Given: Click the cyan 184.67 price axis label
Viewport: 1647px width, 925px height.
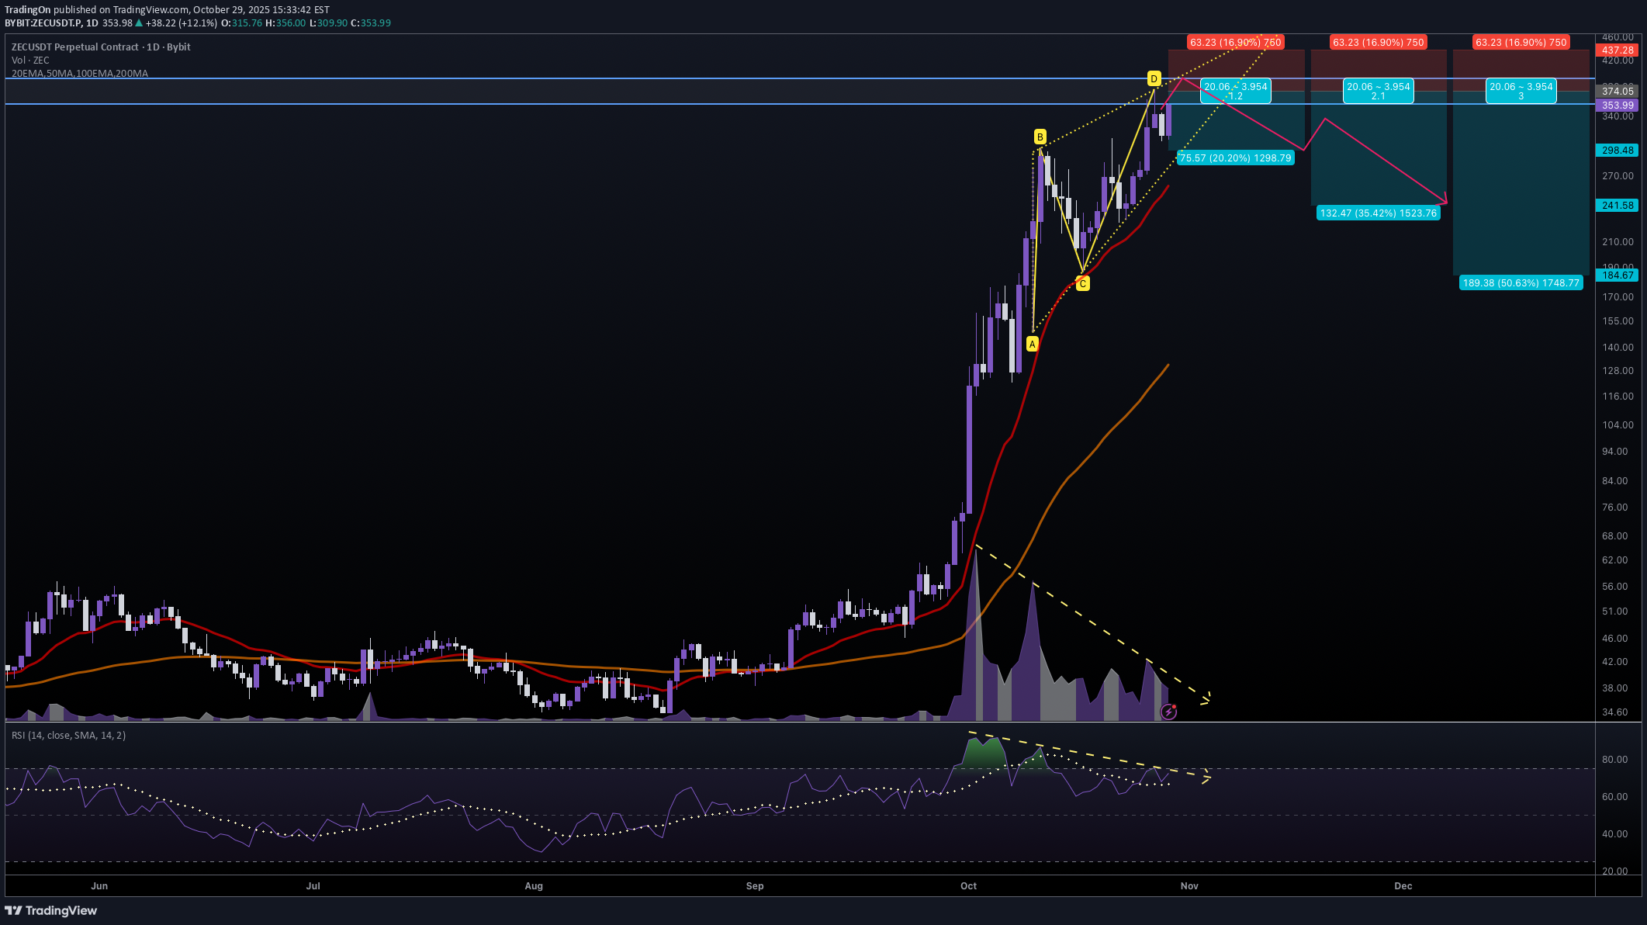Looking at the screenshot, I should click(x=1618, y=275).
